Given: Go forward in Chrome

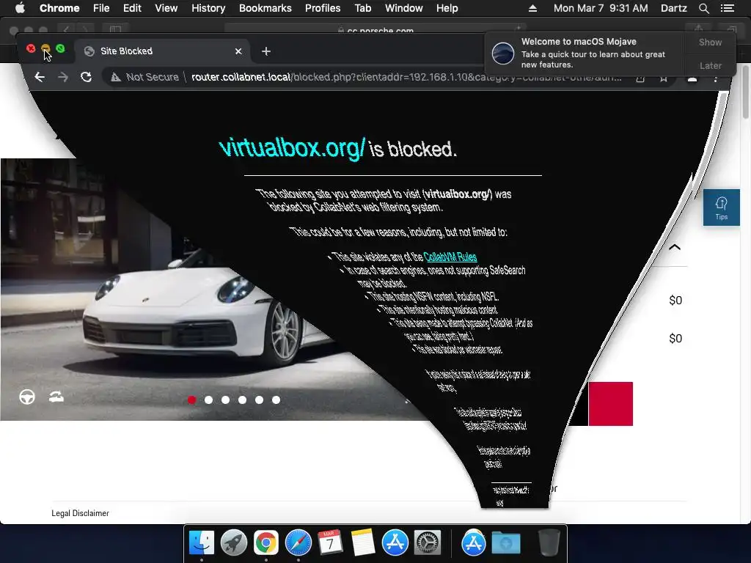Looking at the screenshot, I should coord(63,76).
